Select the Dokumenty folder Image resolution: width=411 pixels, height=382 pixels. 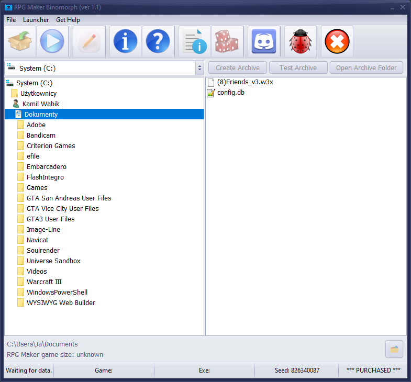pyautogui.click(x=104, y=114)
